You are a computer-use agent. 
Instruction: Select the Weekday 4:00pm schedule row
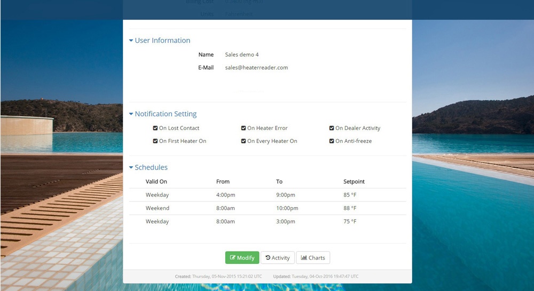[x=267, y=195]
